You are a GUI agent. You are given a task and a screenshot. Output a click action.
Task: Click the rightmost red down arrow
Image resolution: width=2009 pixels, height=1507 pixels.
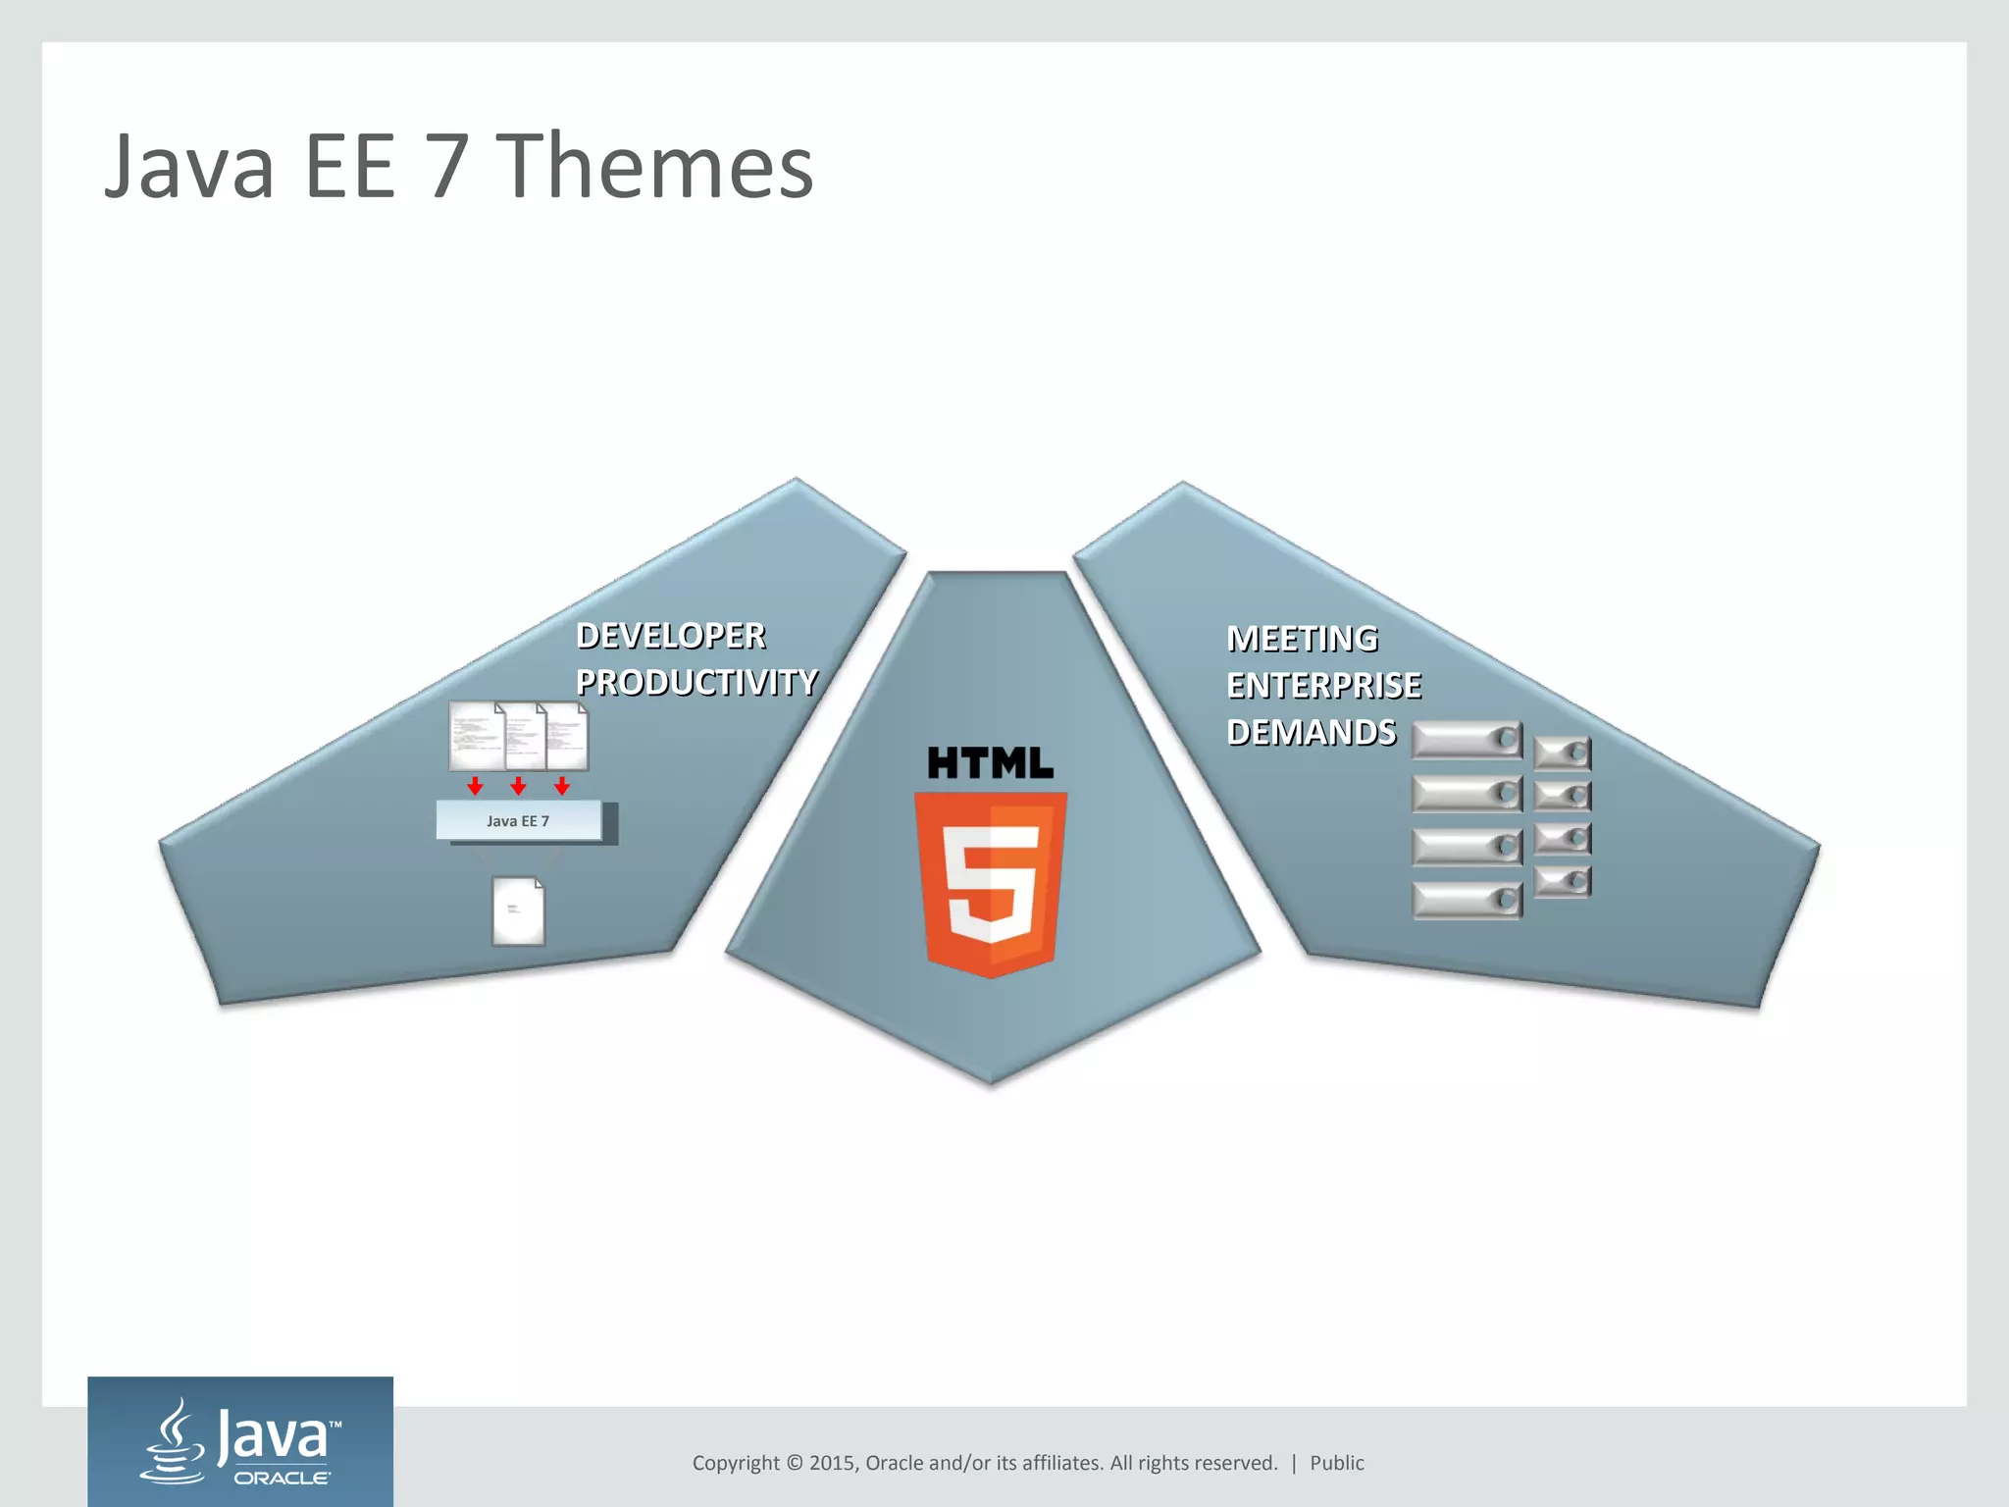coord(562,786)
